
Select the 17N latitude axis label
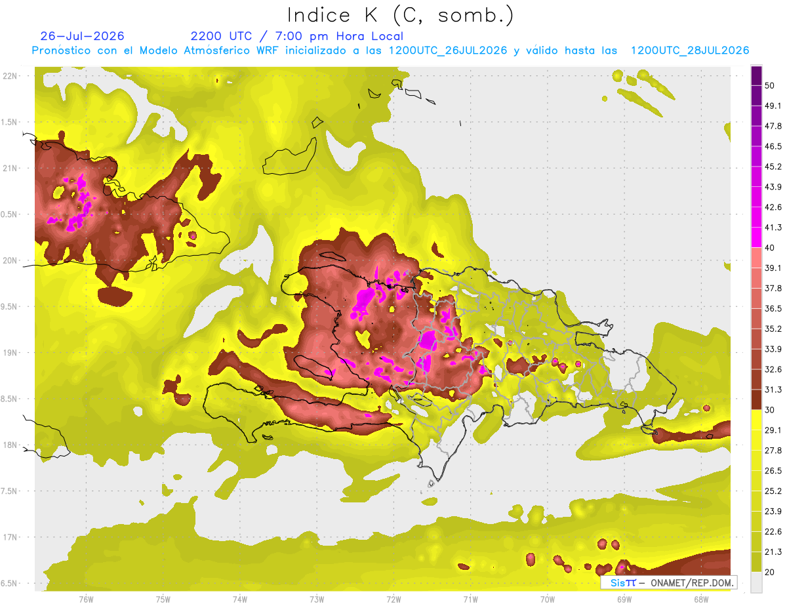[11, 537]
